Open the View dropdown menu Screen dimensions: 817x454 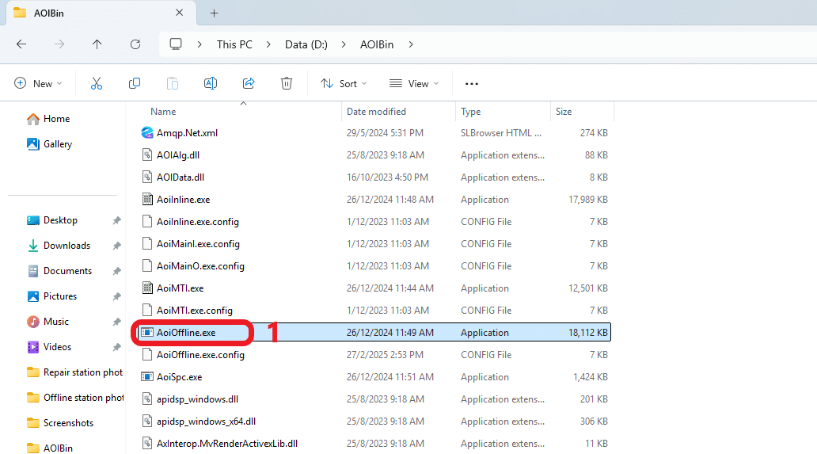pyautogui.click(x=414, y=83)
